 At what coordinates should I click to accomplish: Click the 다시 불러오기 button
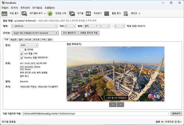click(x=69, y=33)
